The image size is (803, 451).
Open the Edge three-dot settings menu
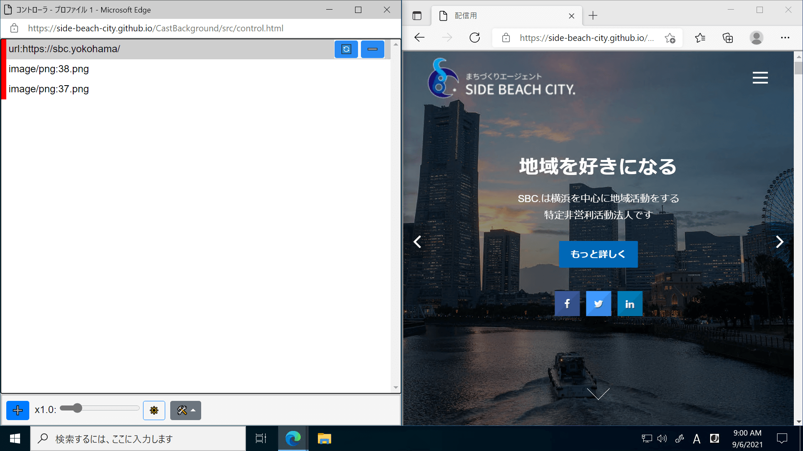pyautogui.click(x=785, y=38)
